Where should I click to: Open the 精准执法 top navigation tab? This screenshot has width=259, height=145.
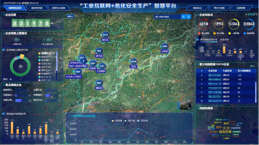point(197,8)
